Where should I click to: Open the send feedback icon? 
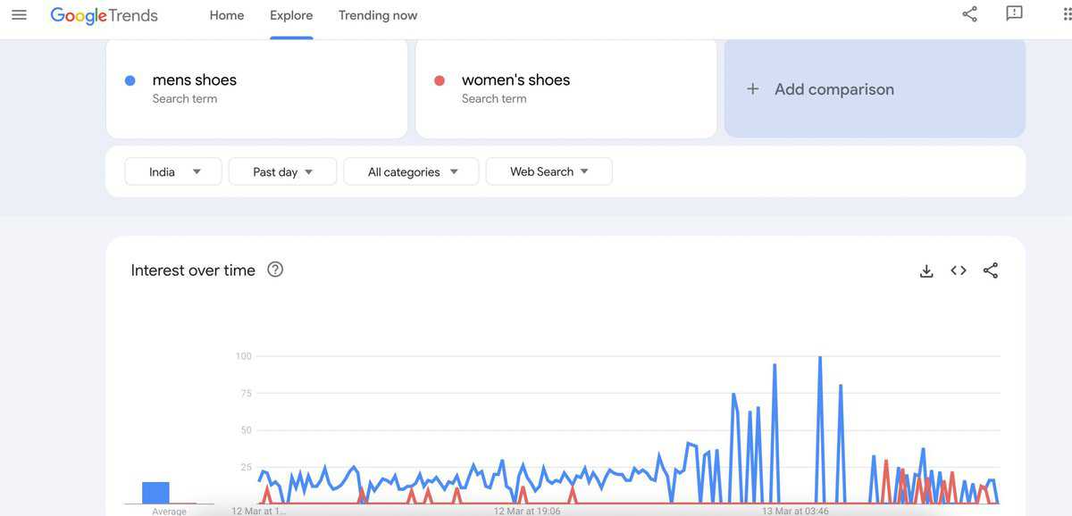pos(1014,14)
